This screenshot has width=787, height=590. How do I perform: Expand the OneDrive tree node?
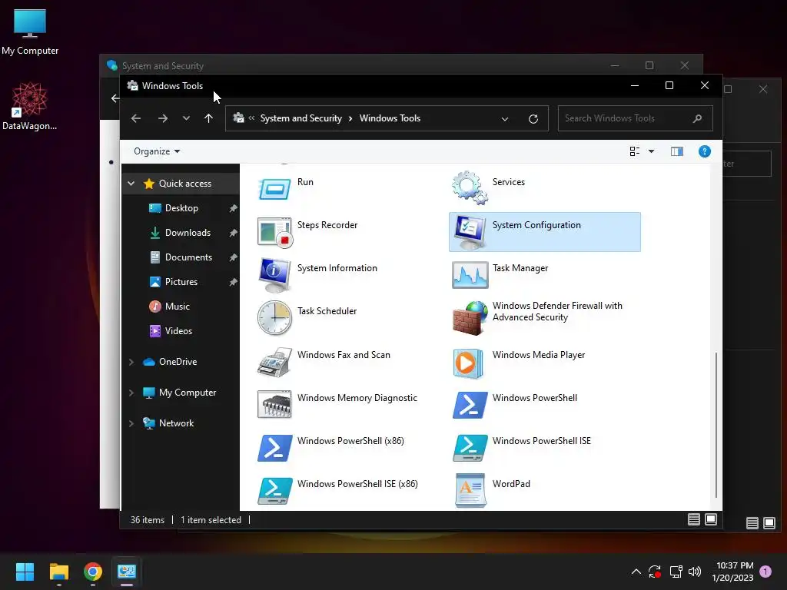coord(131,362)
